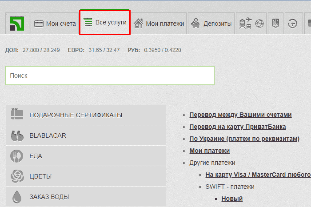This screenshot has height=207, width=311.
Task: Open Перевод между Вашими счетами link
Action: coord(240,115)
